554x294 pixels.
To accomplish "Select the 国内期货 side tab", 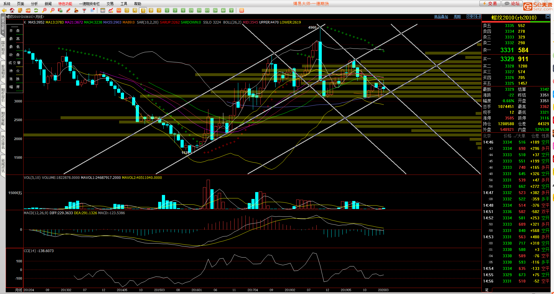I will click(3, 48).
